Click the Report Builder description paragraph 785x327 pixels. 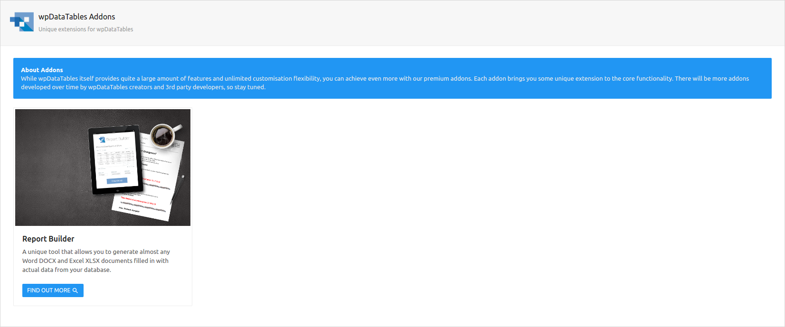click(96, 261)
